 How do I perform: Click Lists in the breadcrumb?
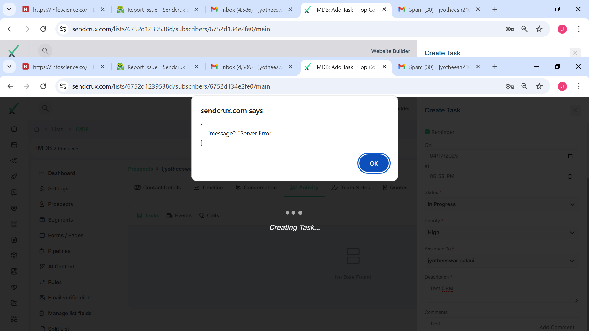(x=57, y=129)
